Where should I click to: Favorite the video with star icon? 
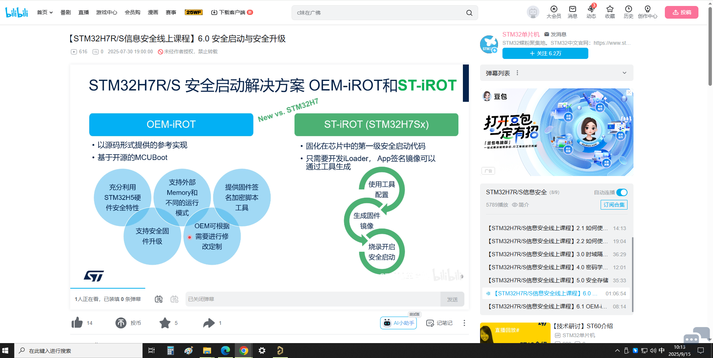click(165, 323)
